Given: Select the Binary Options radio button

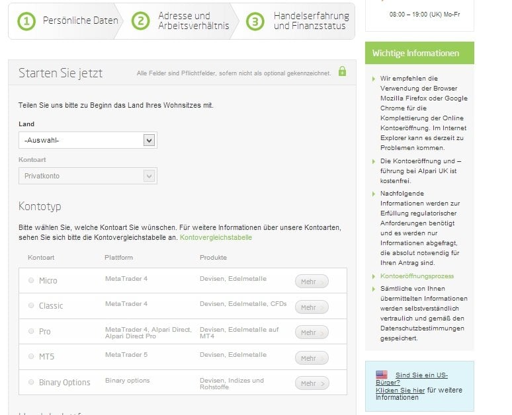Looking at the screenshot, I should 31,382.
